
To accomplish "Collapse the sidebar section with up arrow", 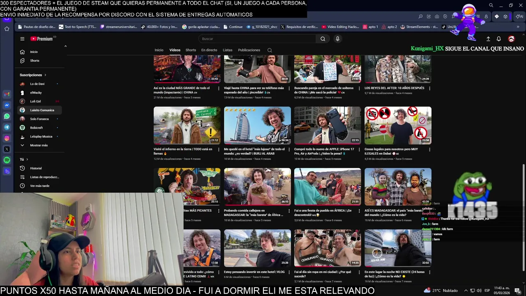I will click(65, 46).
